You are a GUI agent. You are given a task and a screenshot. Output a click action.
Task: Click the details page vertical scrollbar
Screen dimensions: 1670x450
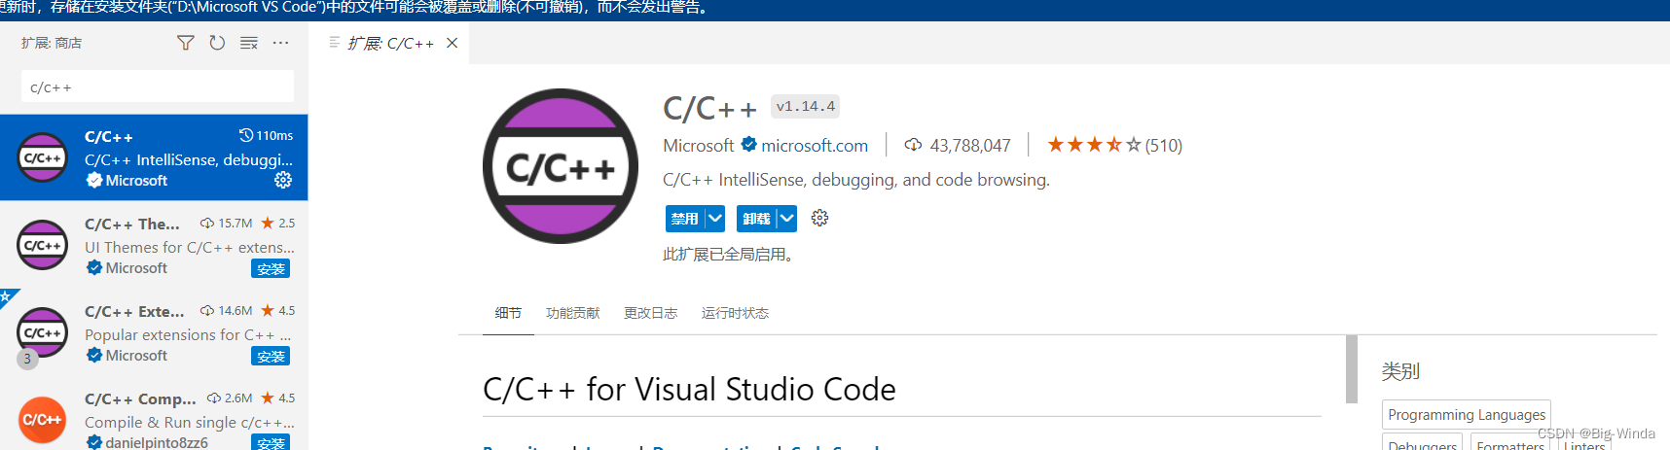(1352, 369)
